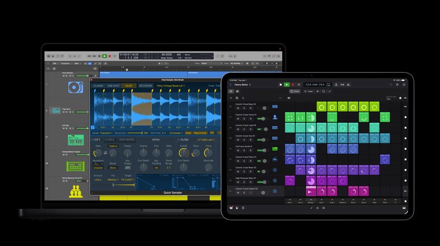Toggle the iPad metronome icon
Screen dimensions: 440x246
pos(348,85)
